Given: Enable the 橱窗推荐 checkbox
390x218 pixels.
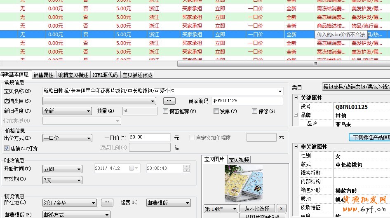Looking at the screenshot, I should 166,111.
